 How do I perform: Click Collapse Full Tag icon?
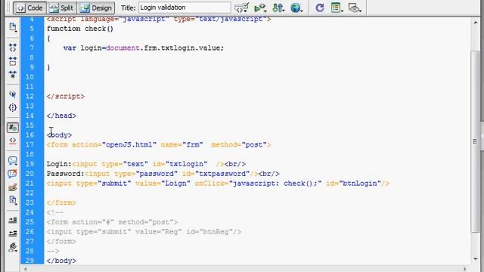pos(13,48)
